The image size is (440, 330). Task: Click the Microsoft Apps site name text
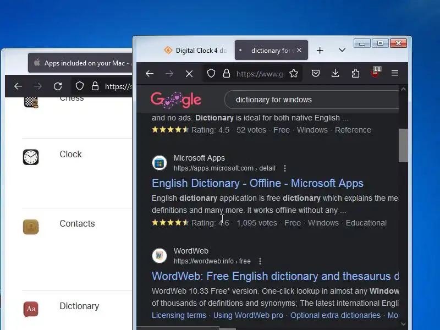[199, 158]
